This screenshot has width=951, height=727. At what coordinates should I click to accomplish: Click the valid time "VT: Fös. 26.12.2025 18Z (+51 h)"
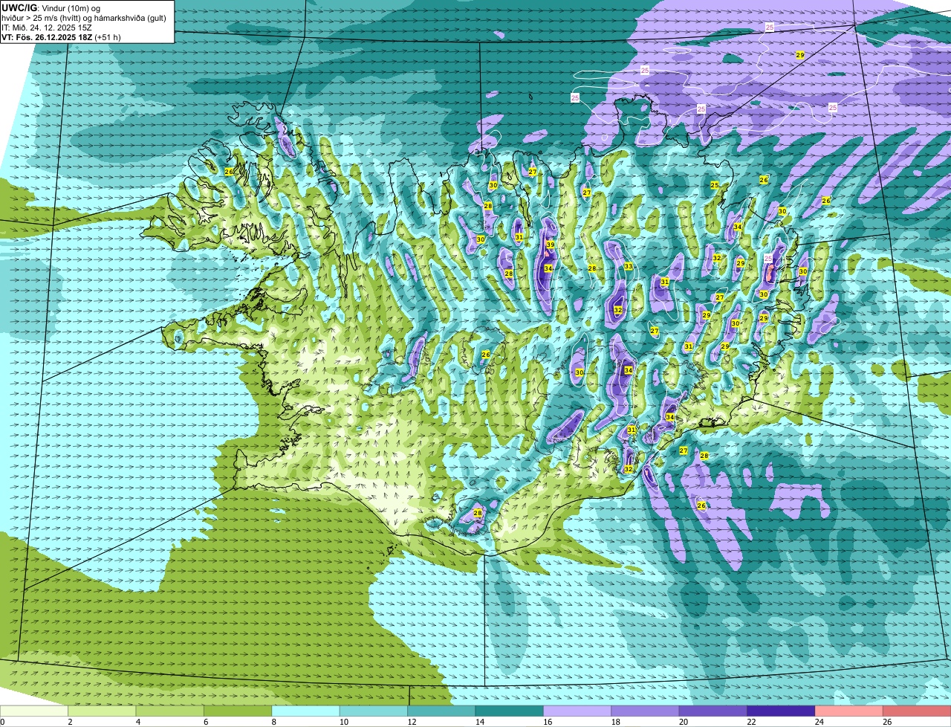pos(61,36)
